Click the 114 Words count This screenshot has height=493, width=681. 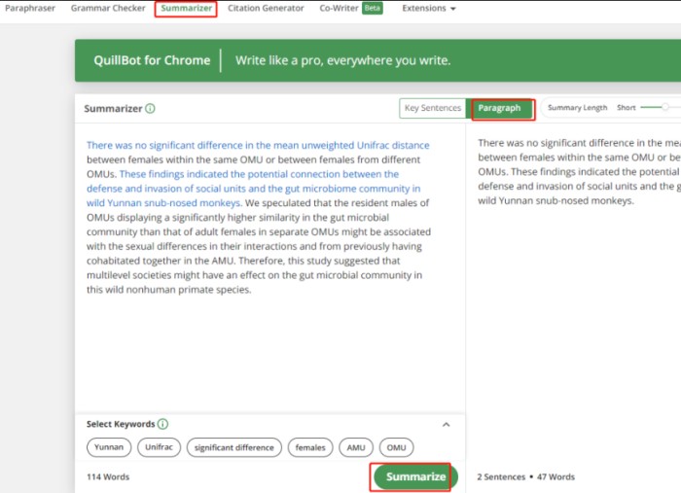pyautogui.click(x=108, y=476)
